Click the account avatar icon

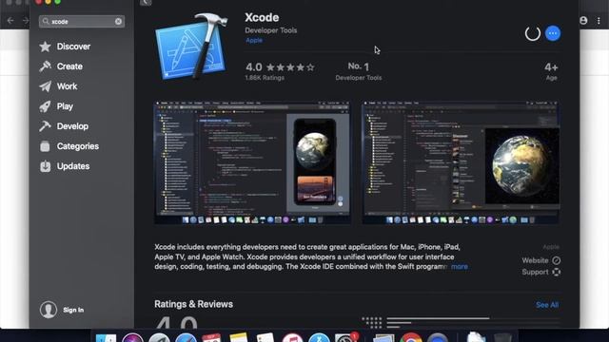(49, 310)
